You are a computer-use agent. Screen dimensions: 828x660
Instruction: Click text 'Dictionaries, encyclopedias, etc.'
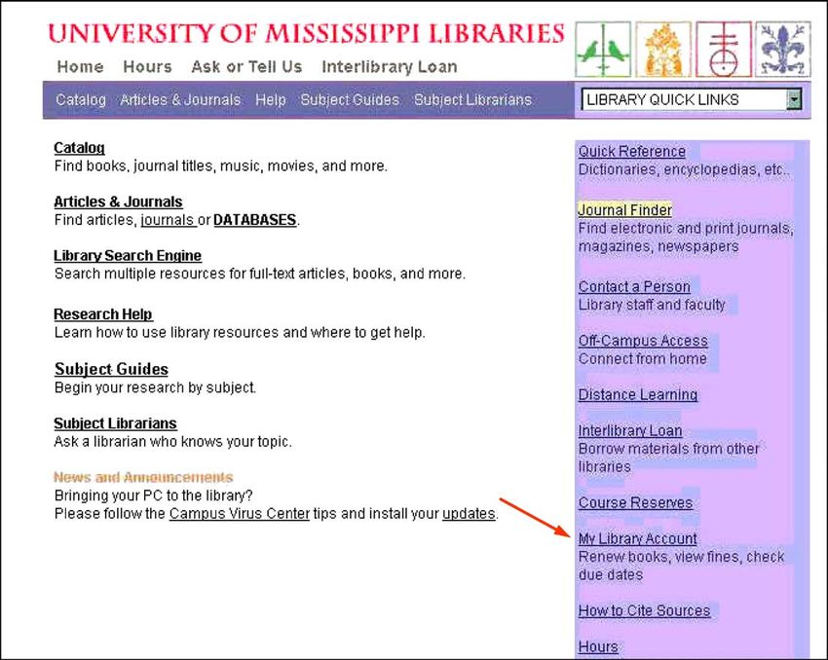[x=683, y=169]
